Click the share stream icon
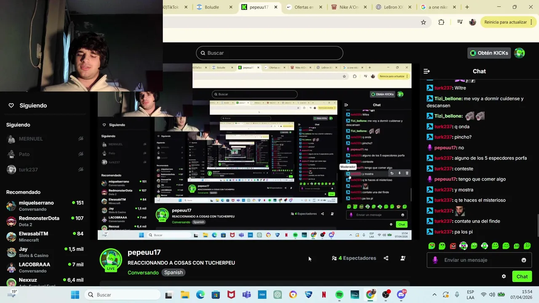 click(386, 258)
